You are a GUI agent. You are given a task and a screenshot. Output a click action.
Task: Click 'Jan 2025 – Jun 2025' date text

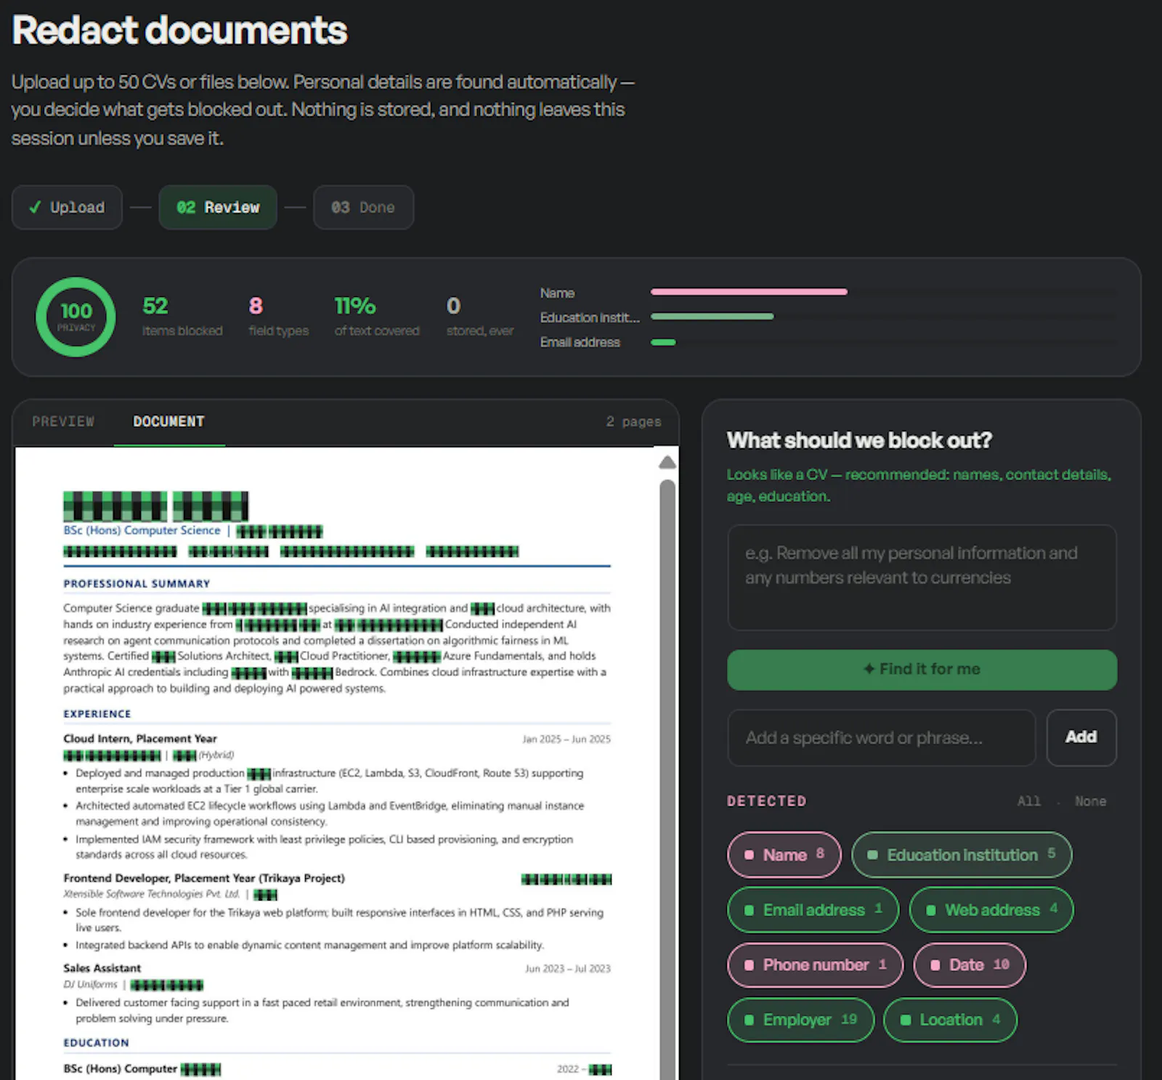click(x=566, y=739)
